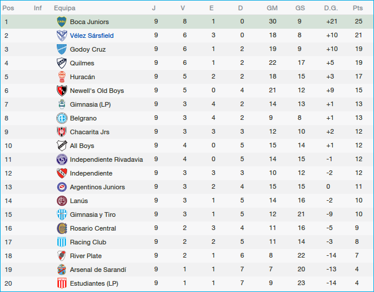Click the River Plate crest
This screenshot has width=374, height=292.
[x=61, y=256]
